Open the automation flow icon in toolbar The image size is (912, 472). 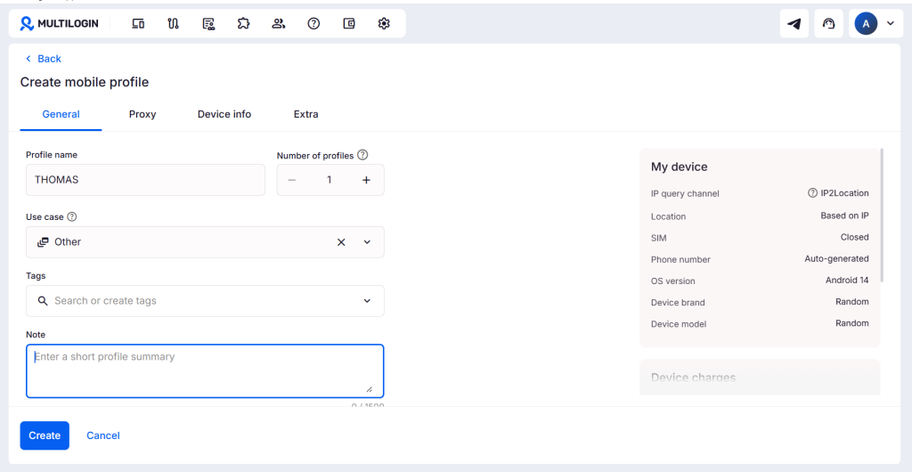[173, 23]
